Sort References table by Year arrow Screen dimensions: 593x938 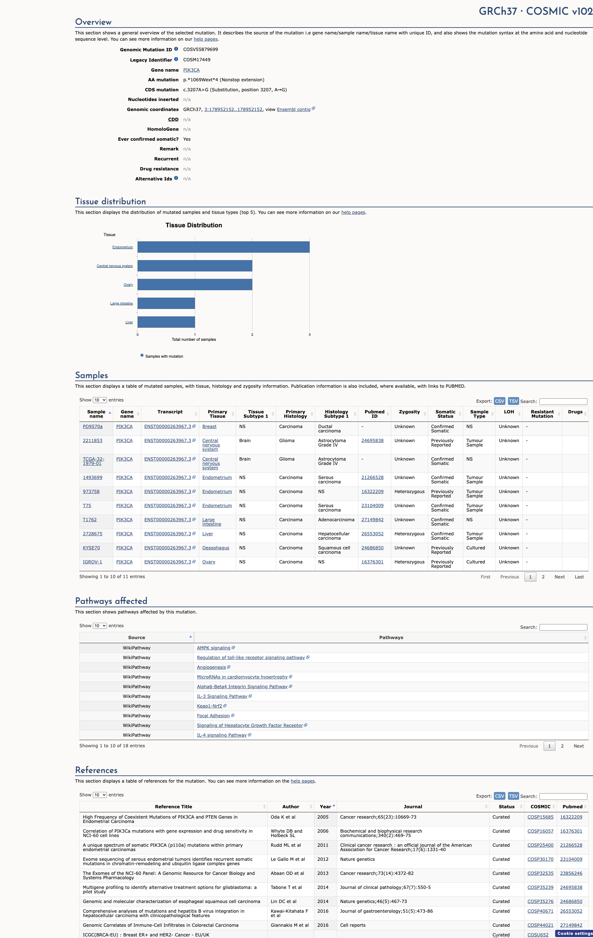(334, 805)
